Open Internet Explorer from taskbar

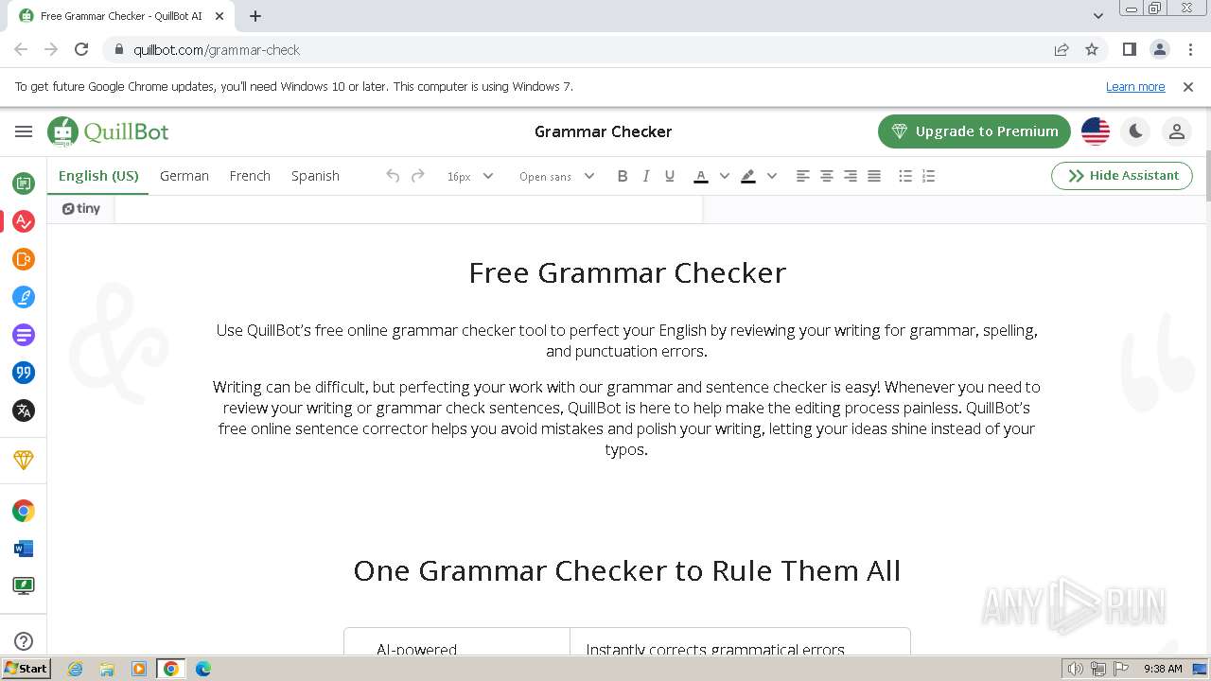[x=75, y=669]
